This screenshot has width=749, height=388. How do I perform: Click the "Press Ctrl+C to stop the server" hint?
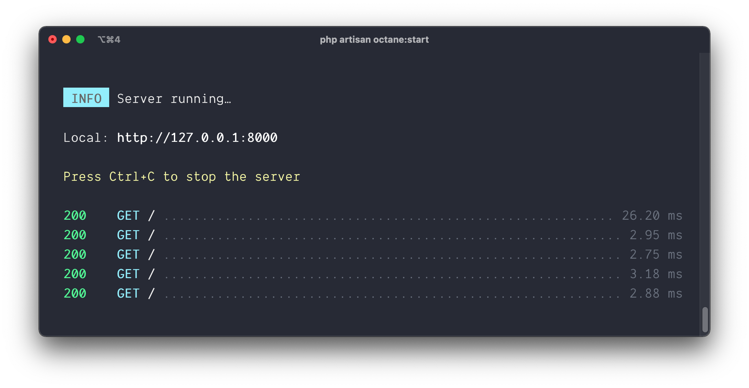[182, 177]
